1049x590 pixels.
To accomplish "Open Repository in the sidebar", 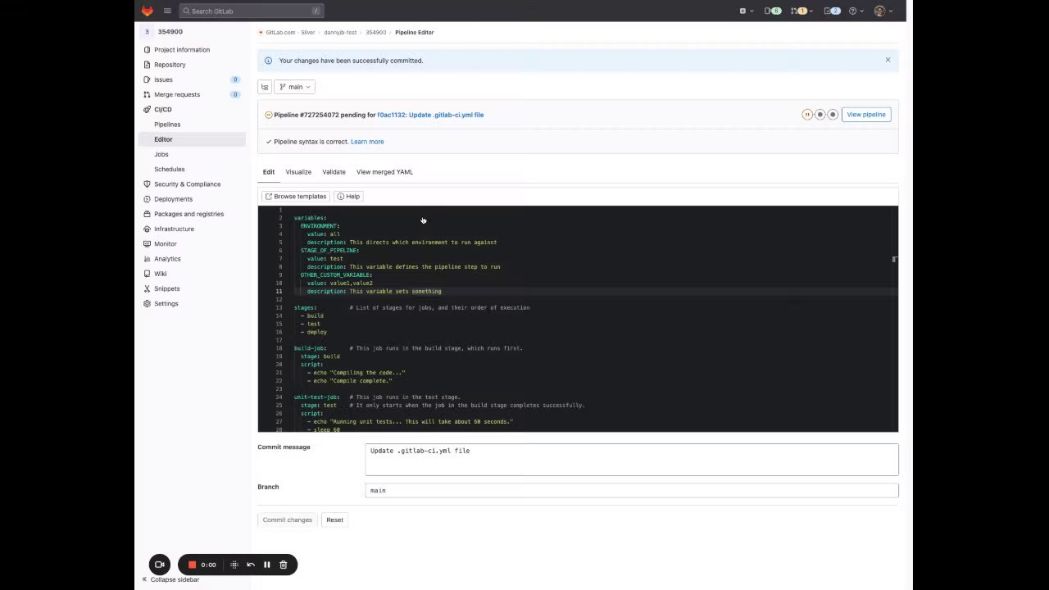I will point(170,65).
